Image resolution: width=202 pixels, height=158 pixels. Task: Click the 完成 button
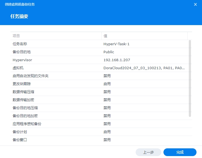[180, 152]
